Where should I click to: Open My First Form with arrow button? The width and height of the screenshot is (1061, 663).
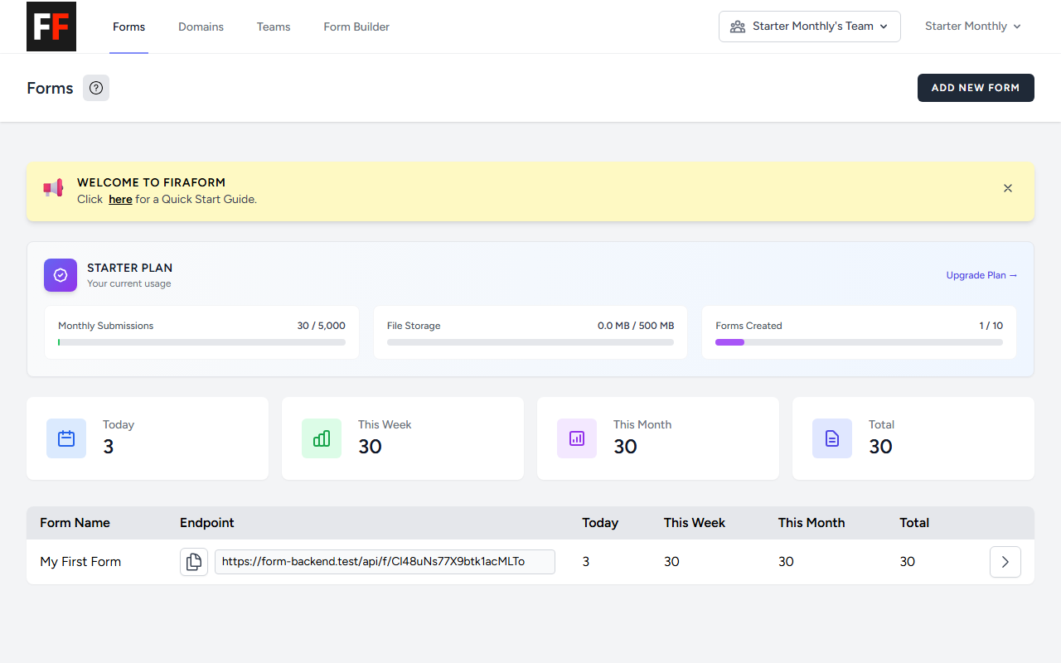pyautogui.click(x=1005, y=562)
